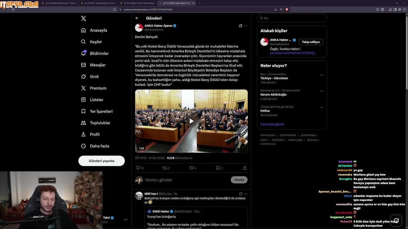Viewport: 408px width, 229px height.
Task: Click the Ara search field
Action: 292,18
